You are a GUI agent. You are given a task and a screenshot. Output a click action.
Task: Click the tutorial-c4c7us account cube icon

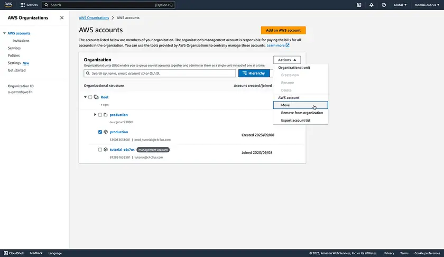(106, 149)
